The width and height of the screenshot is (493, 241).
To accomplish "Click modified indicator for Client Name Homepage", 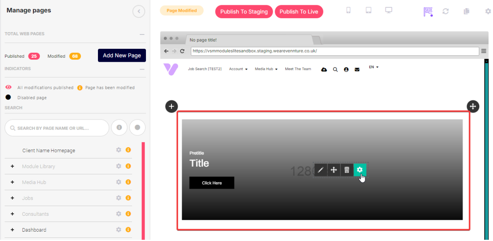I will tap(128, 150).
